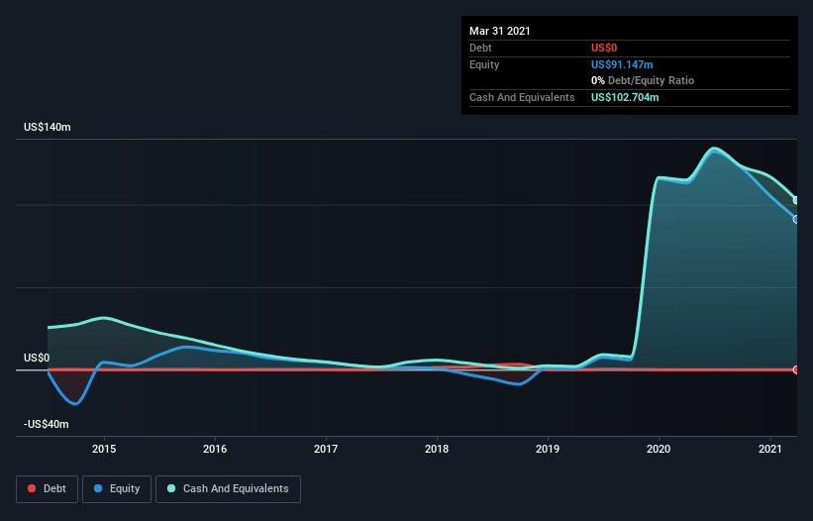Select the 2015 x-axis label

point(104,449)
